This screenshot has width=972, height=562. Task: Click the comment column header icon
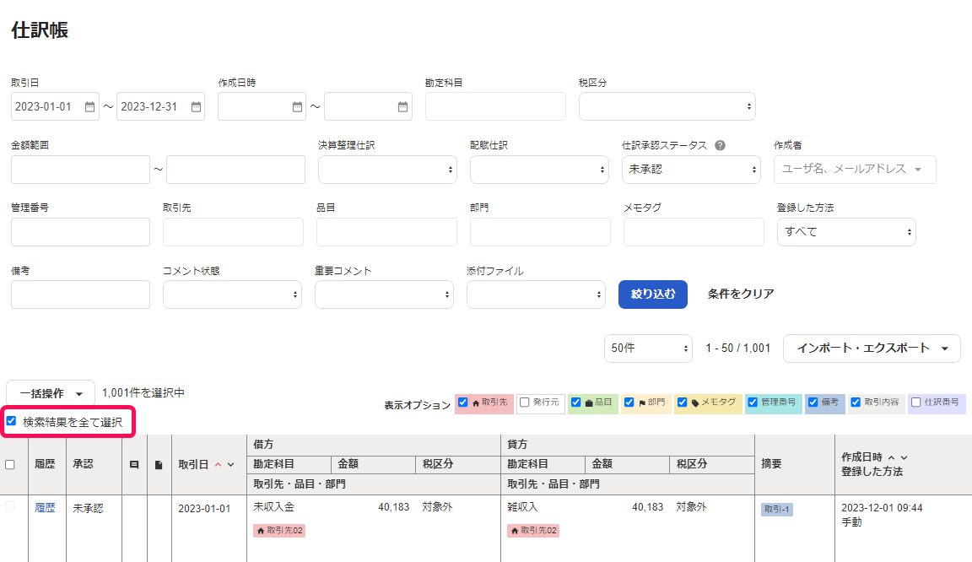coord(134,465)
